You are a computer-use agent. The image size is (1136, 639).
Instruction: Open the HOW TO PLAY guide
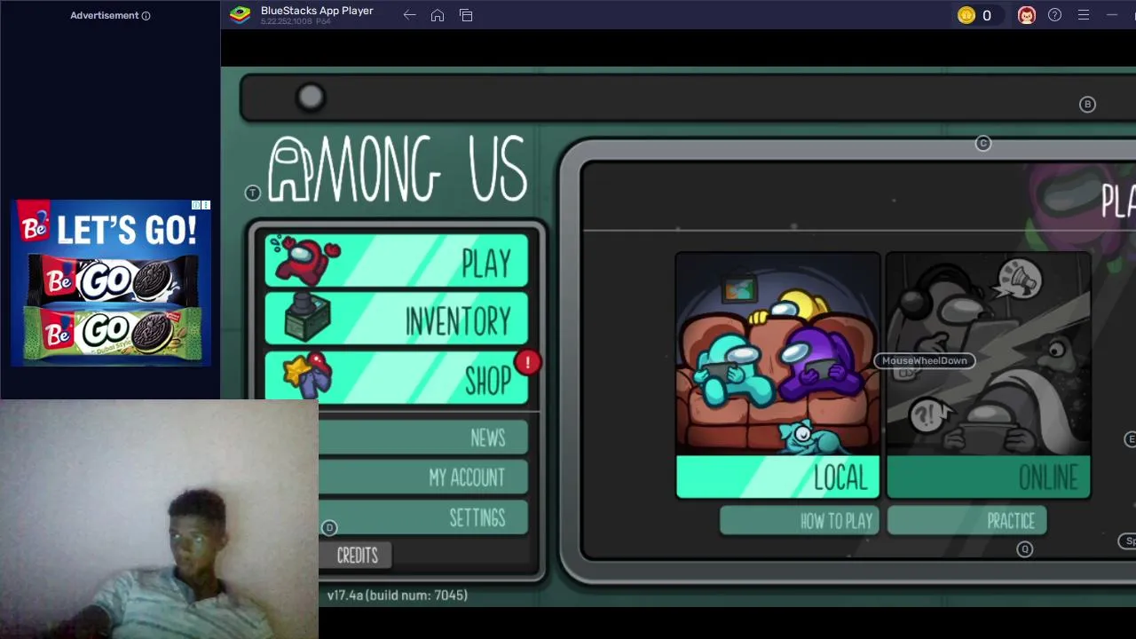pyautogui.click(x=800, y=521)
